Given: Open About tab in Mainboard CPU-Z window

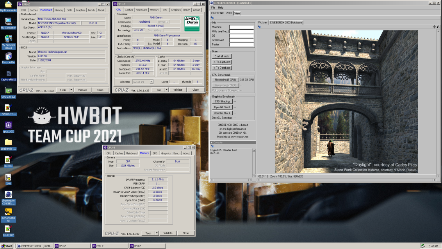Looking at the screenshot, I should pyautogui.click(x=101, y=10).
